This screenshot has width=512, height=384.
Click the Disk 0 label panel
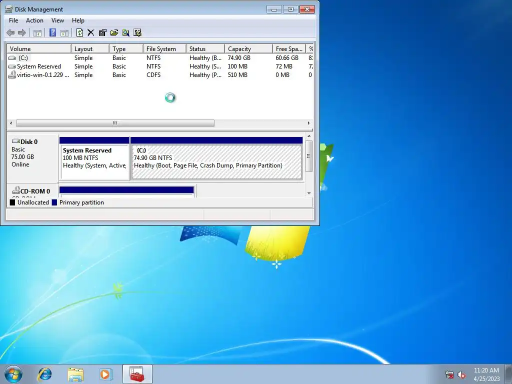point(32,158)
